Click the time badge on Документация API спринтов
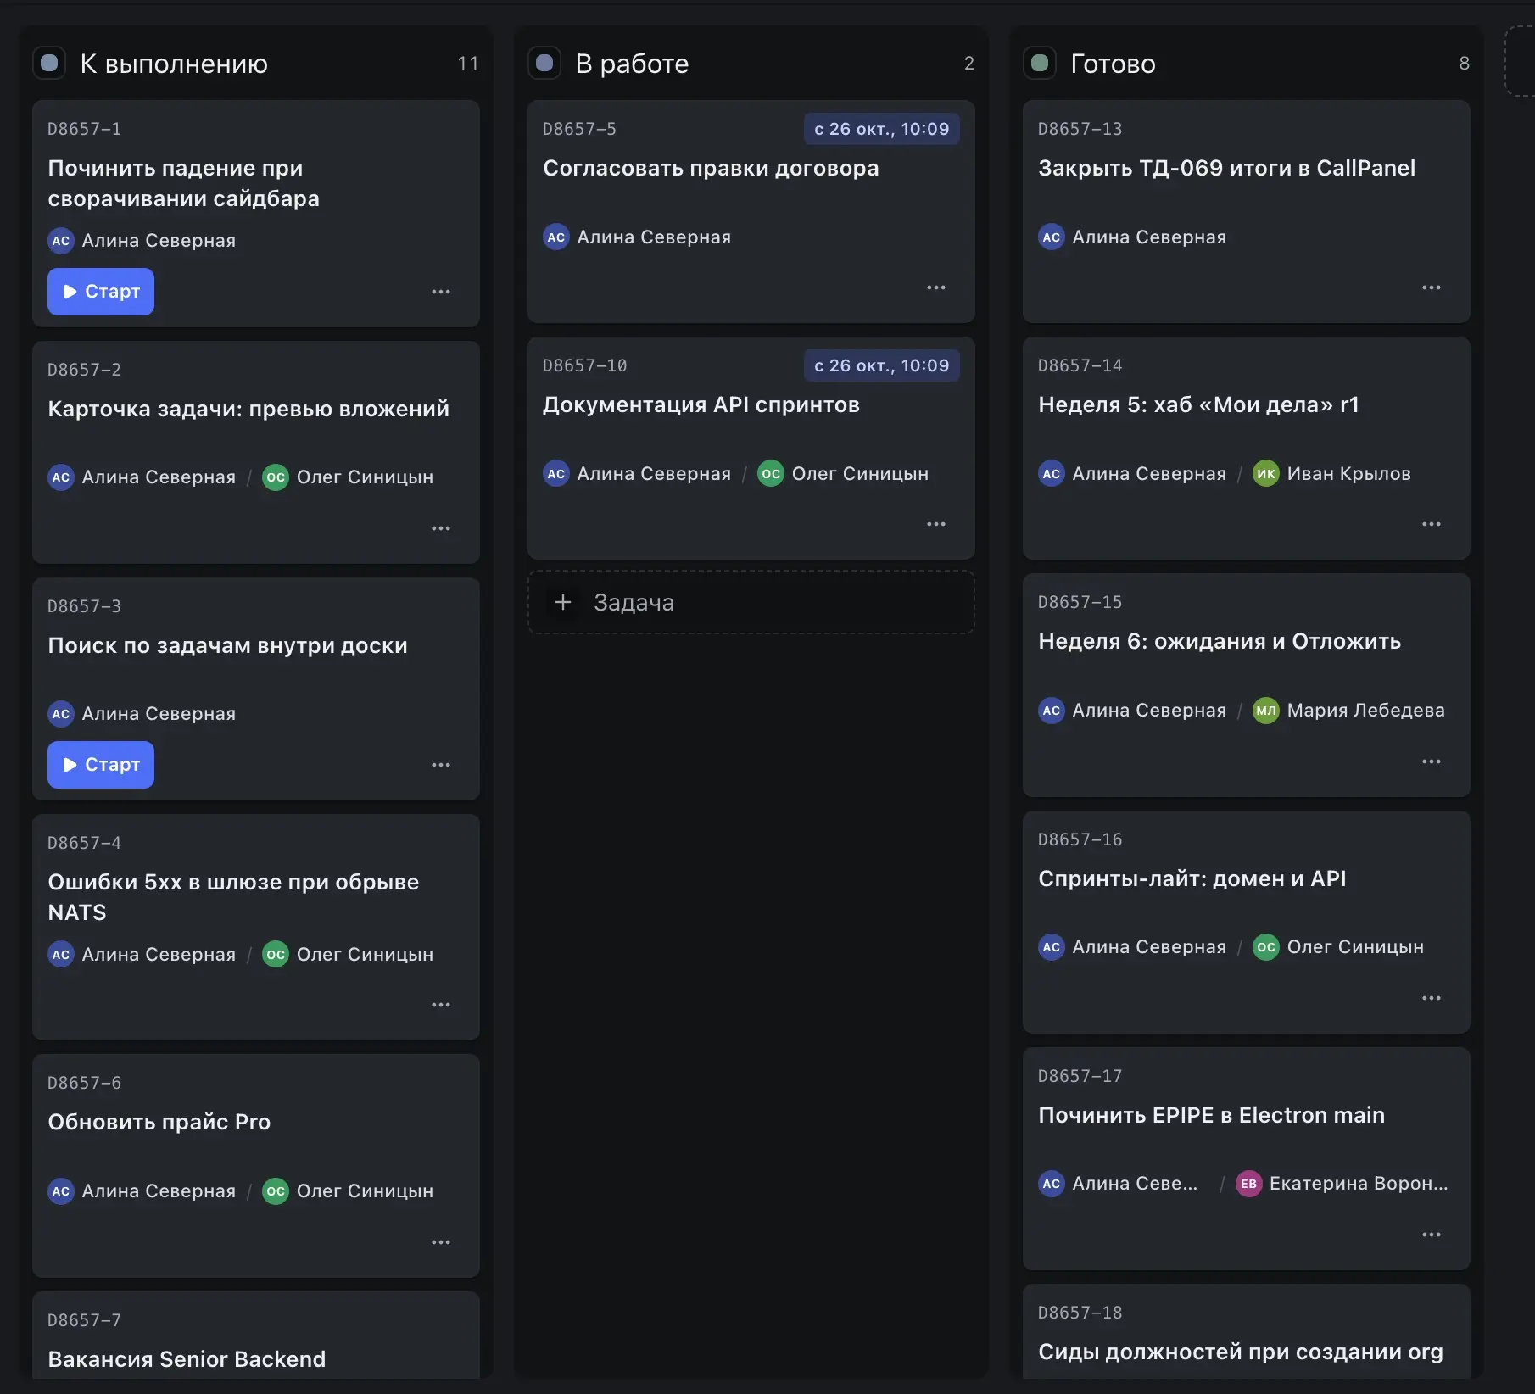 (882, 365)
